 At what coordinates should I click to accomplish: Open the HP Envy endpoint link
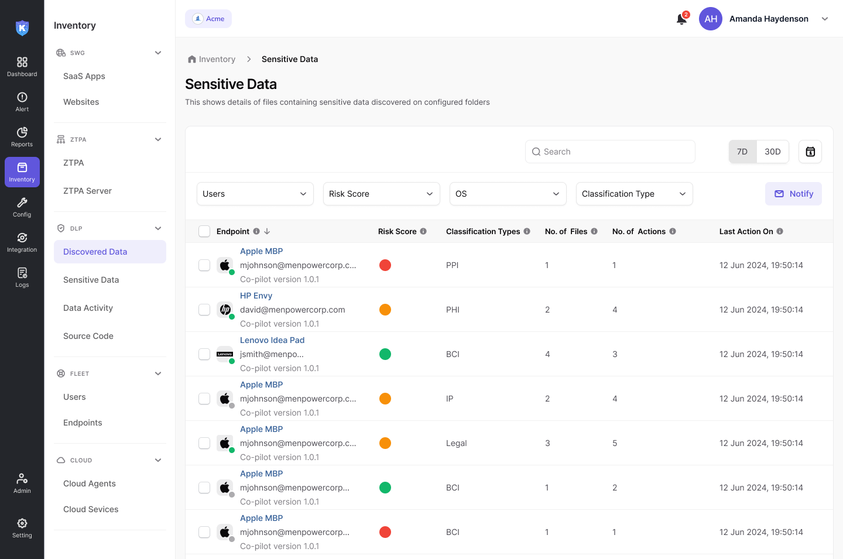256,296
